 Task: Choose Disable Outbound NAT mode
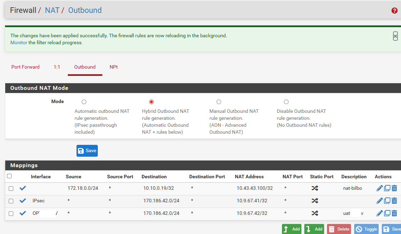[286, 102]
